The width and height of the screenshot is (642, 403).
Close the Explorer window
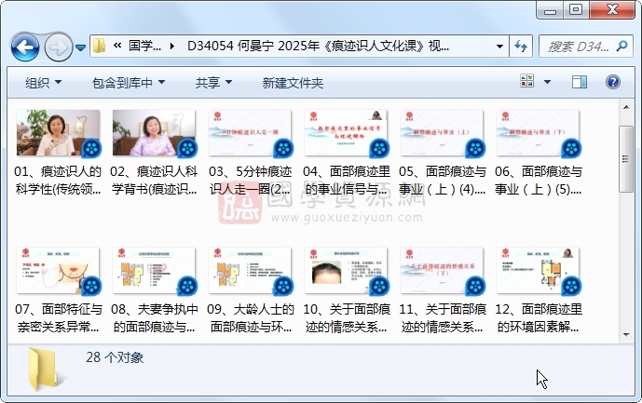pyautogui.click(x=612, y=10)
